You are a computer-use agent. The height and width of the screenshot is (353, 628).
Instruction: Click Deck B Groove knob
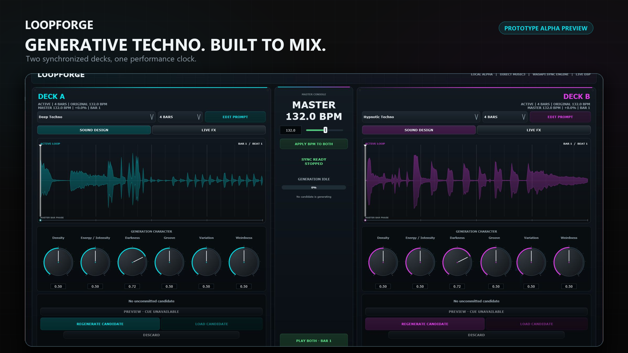pos(496,262)
